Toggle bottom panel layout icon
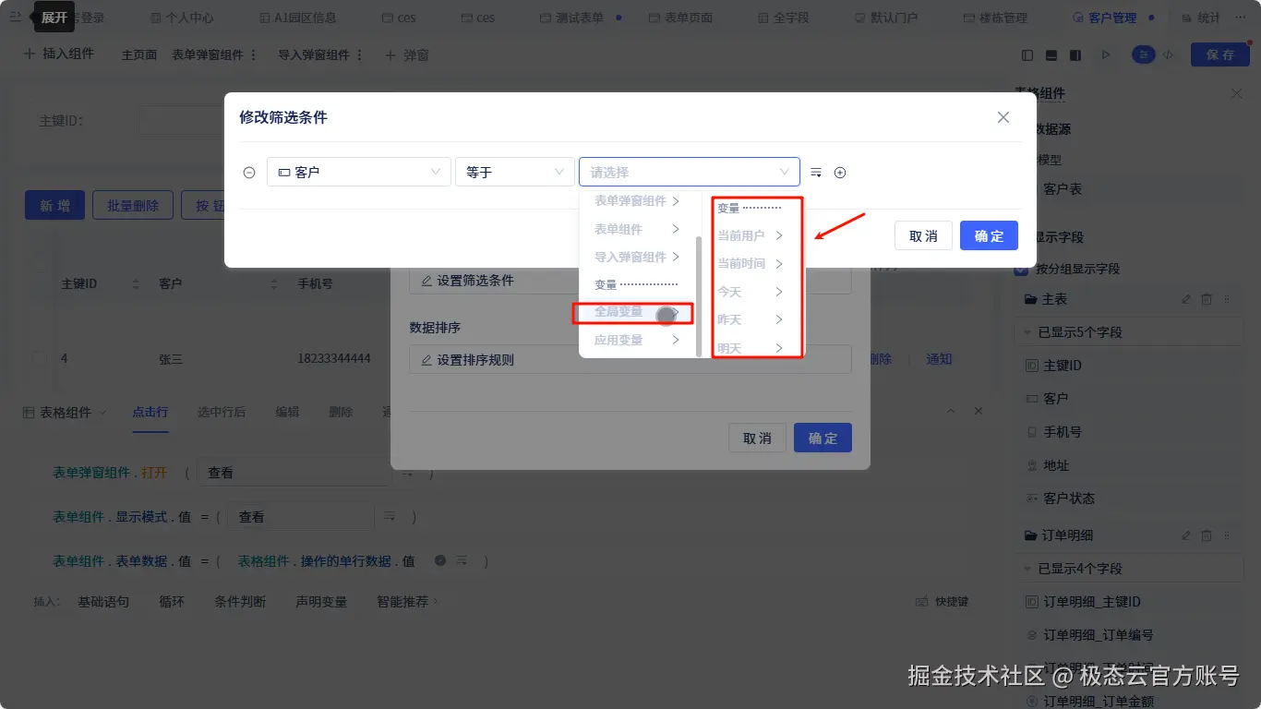 click(1051, 55)
